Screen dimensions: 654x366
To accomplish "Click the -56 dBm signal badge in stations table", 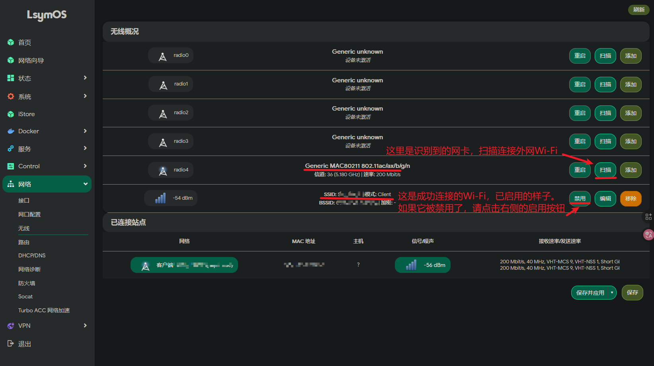I will pos(423,265).
